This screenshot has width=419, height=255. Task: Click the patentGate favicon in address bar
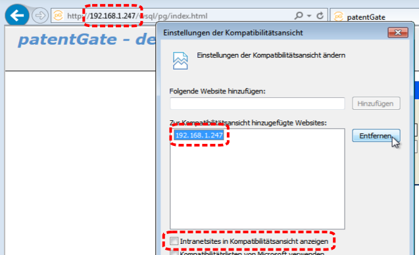point(58,16)
